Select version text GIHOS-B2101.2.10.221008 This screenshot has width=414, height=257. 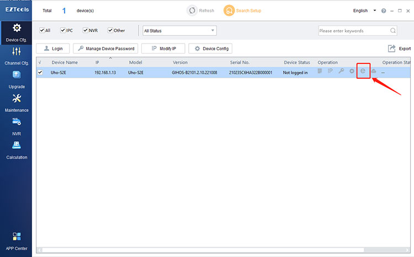pos(194,73)
